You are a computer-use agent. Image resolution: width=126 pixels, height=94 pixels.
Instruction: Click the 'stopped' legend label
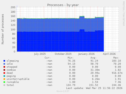12,67
